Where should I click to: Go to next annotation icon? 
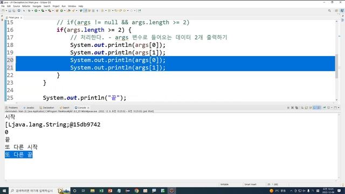[102, 11]
